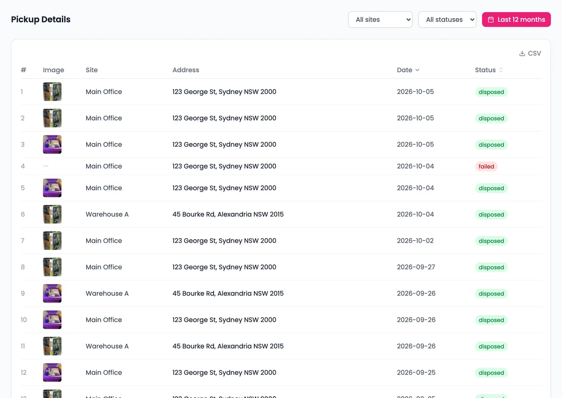The height and width of the screenshot is (398, 562).
Task: Click Main Office site in row 7
Action: 104,240
